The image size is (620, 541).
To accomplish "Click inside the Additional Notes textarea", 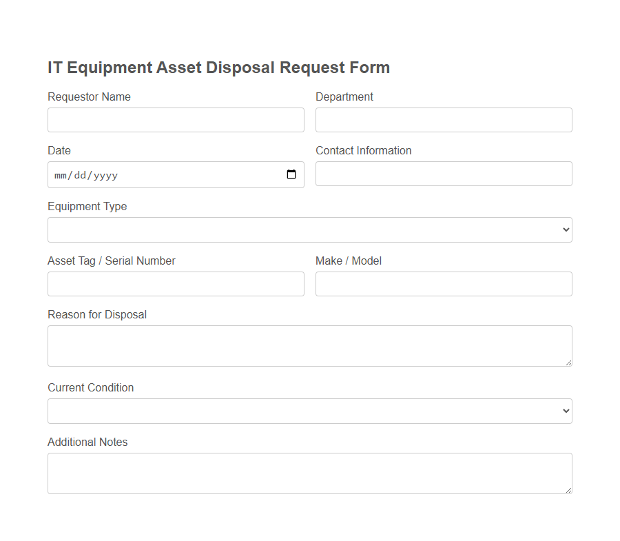I will 310,472.
